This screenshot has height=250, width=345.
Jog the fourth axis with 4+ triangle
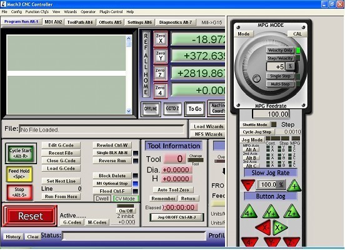click(249, 212)
